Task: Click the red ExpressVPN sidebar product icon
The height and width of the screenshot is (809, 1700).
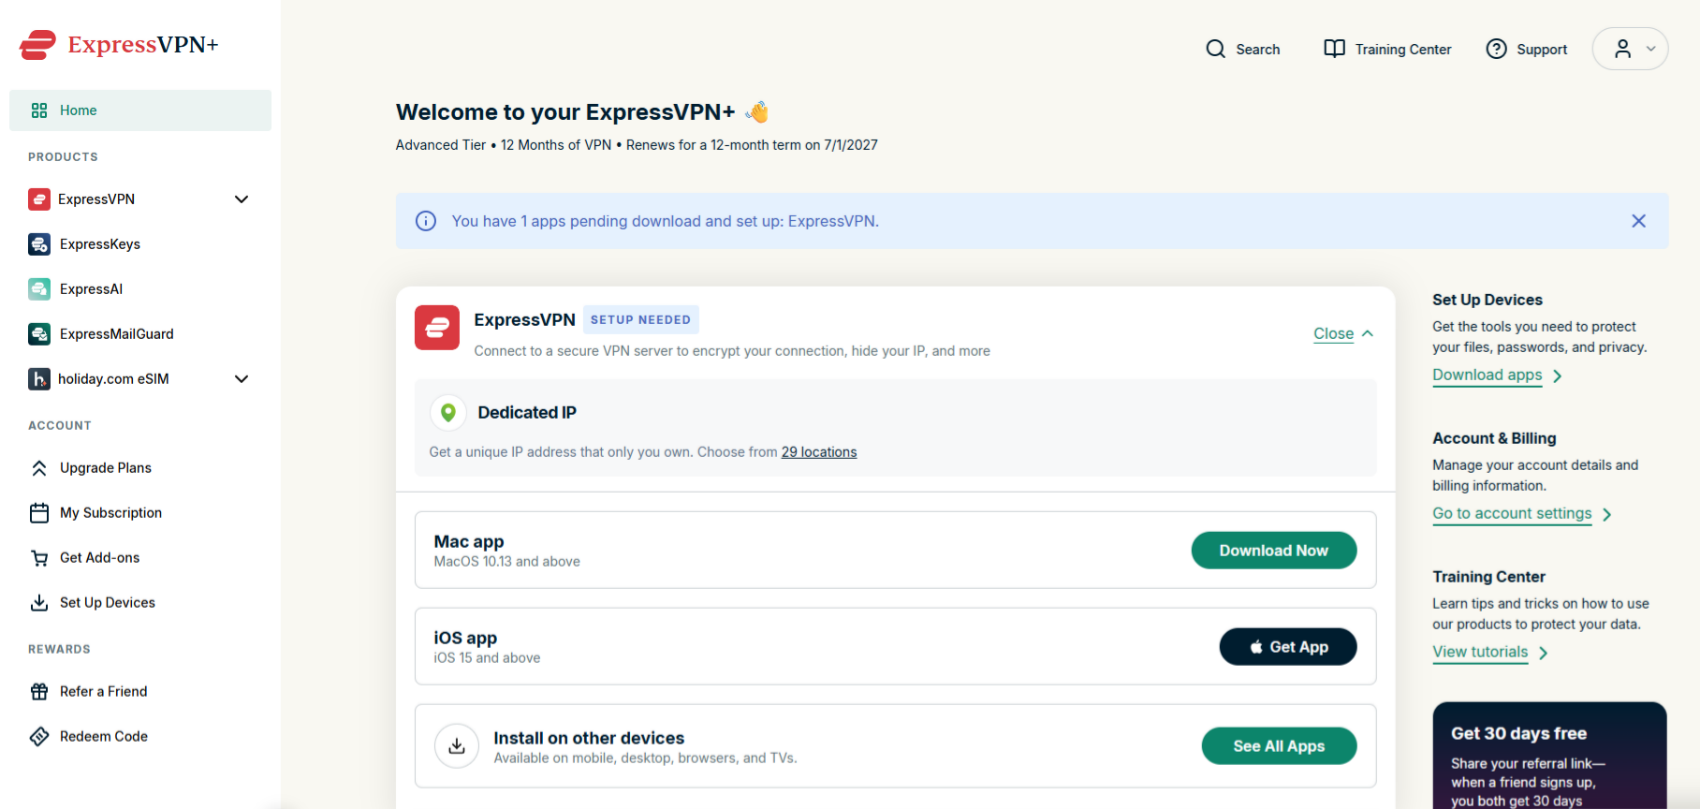Action: click(x=39, y=199)
